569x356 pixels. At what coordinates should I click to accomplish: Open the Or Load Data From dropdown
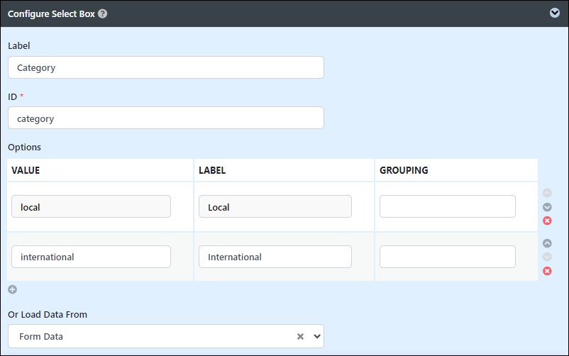tap(317, 336)
